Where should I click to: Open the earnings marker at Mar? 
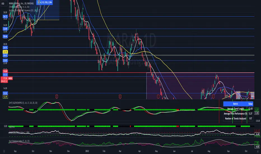click(x=120, y=96)
